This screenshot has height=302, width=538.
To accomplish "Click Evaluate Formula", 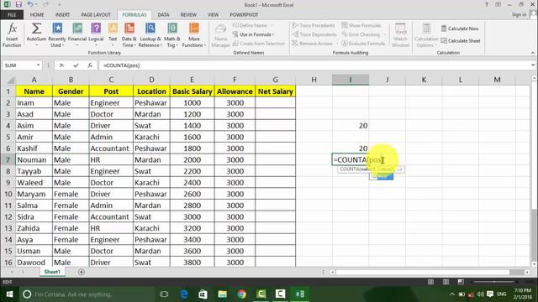I will 363,44.
